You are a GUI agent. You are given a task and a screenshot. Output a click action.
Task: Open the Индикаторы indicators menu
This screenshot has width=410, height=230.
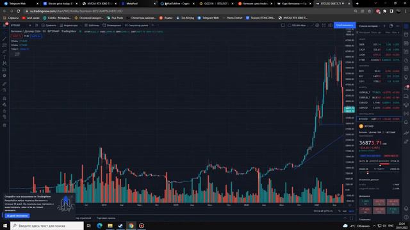pyautogui.click(x=69, y=26)
